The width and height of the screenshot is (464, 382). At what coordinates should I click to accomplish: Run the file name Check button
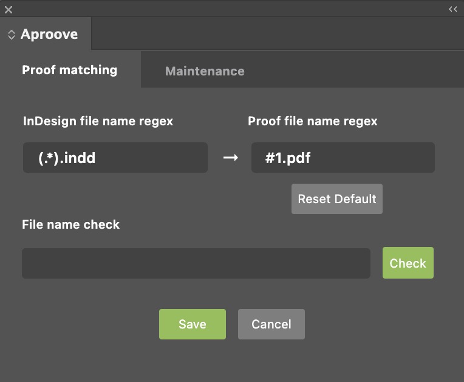coord(408,263)
